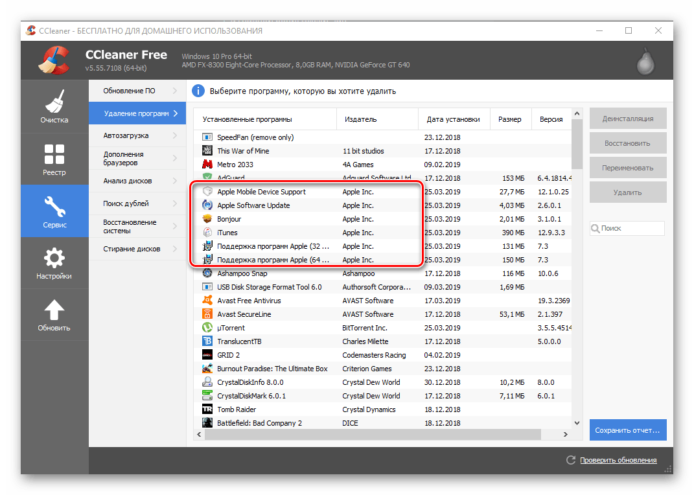Click the Ashampoo Snap icon
The height and width of the screenshot is (495, 694).
coord(207,273)
